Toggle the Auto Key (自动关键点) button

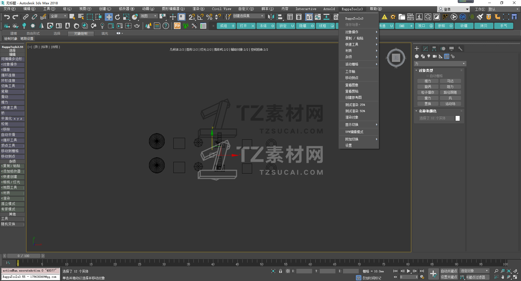pos(449,271)
